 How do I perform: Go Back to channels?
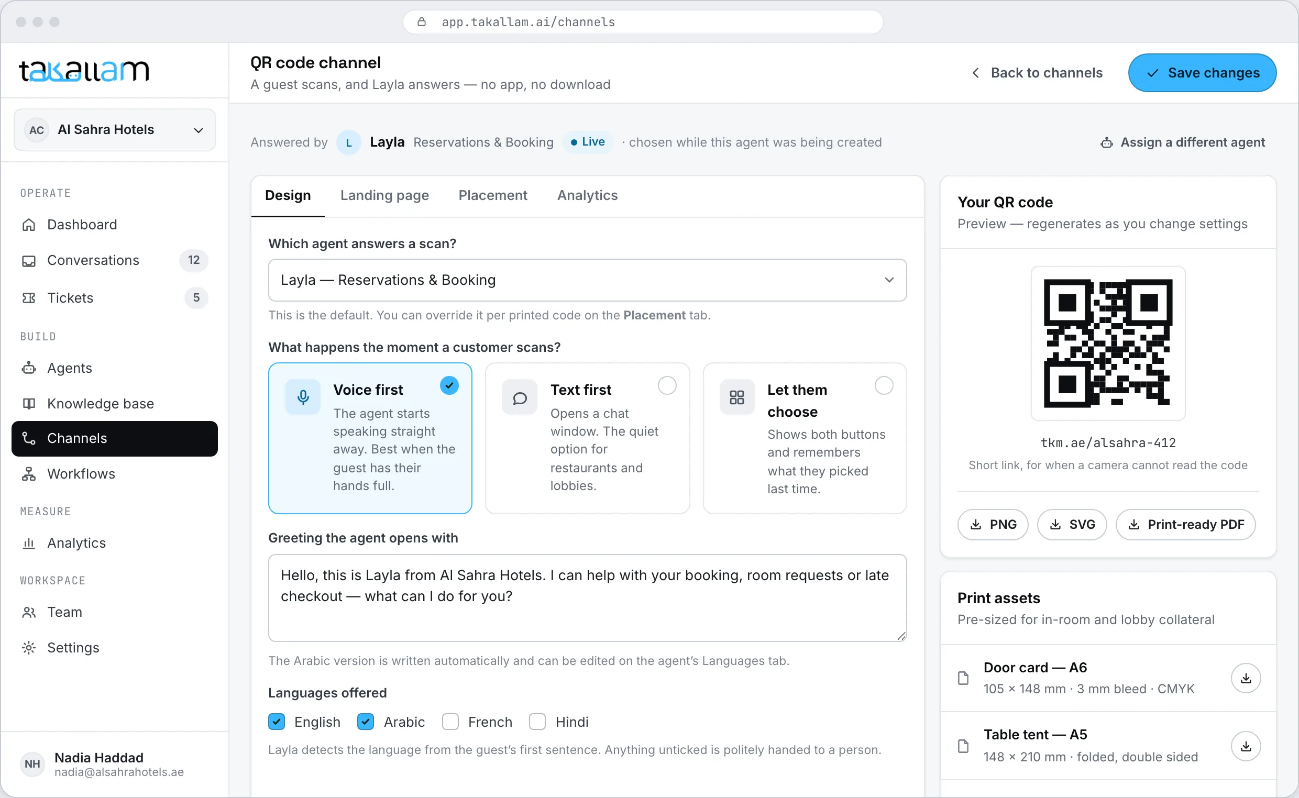point(1037,73)
